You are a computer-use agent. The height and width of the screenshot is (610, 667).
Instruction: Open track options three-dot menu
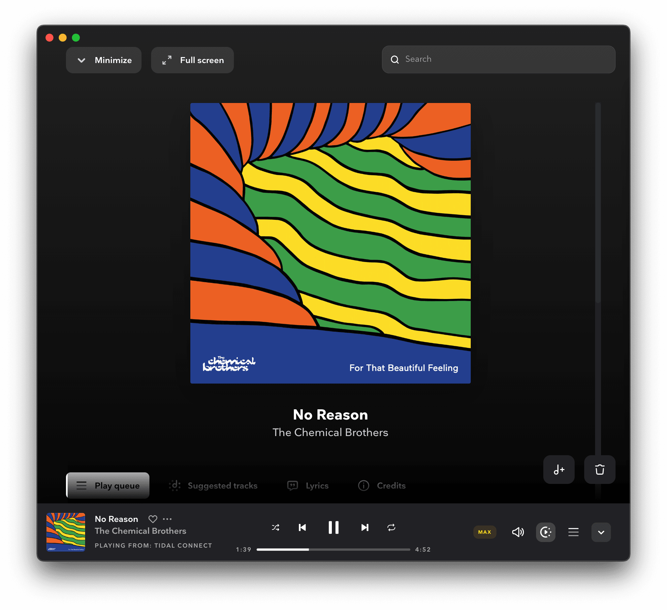(167, 519)
